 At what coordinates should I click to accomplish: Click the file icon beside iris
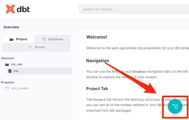10,71
